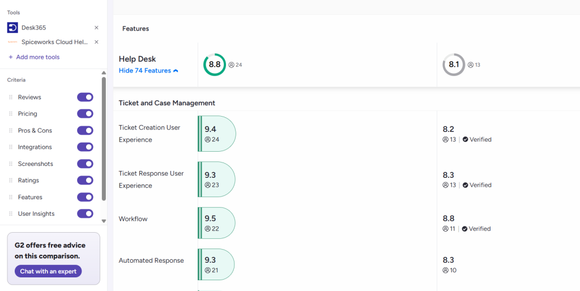The height and width of the screenshot is (291, 580).
Task: Click the 9.3 Automated Response score badge
Action: [216, 264]
